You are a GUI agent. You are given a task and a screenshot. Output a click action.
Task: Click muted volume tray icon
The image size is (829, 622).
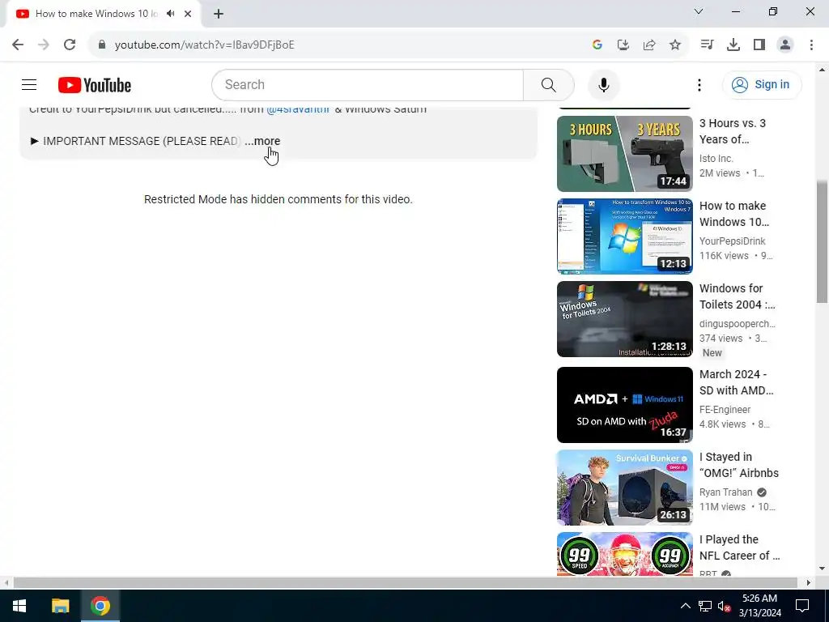point(724,606)
